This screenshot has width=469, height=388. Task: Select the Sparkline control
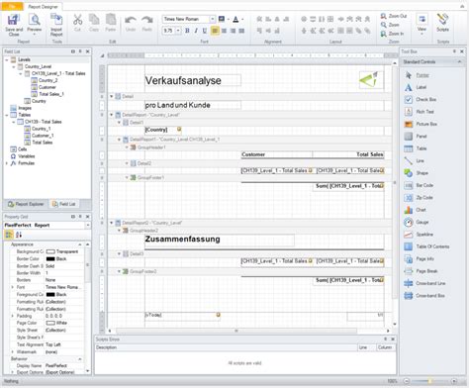[424, 235]
